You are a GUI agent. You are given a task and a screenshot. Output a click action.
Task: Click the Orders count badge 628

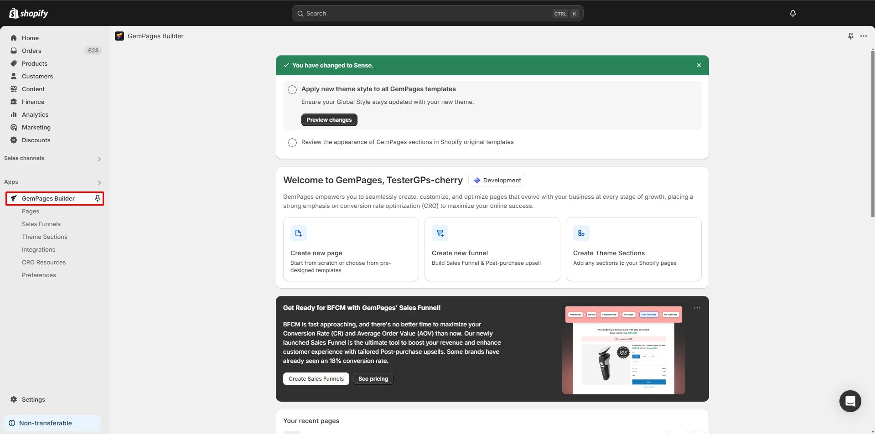[x=93, y=51]
